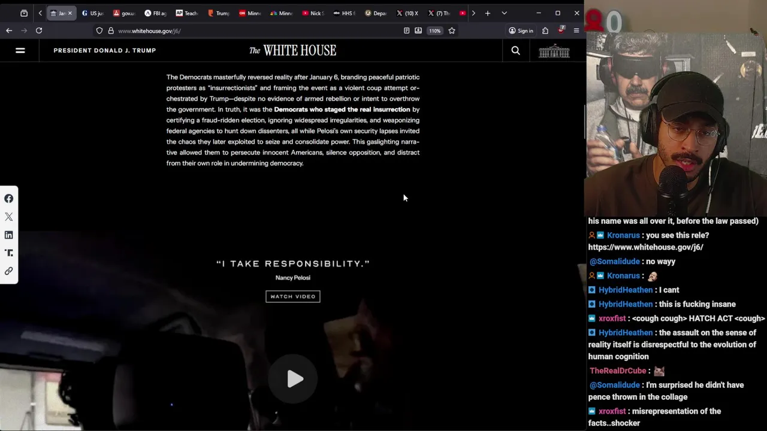The image size is (767, 431).
Task: Reload the current page
Action: 39,31
